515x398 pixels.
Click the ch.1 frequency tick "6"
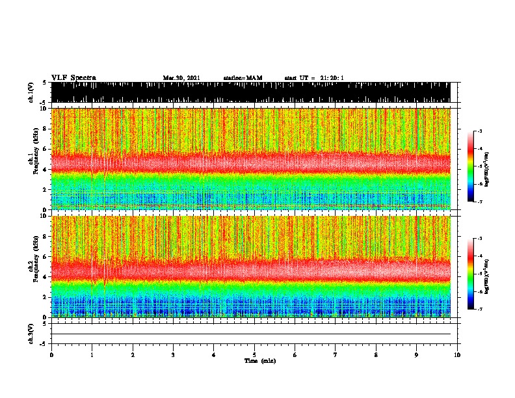tap(46, 149)
